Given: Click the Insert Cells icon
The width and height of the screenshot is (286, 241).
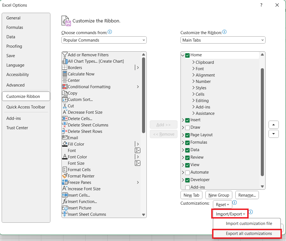Looking at the screenshot, I should 65,195.
